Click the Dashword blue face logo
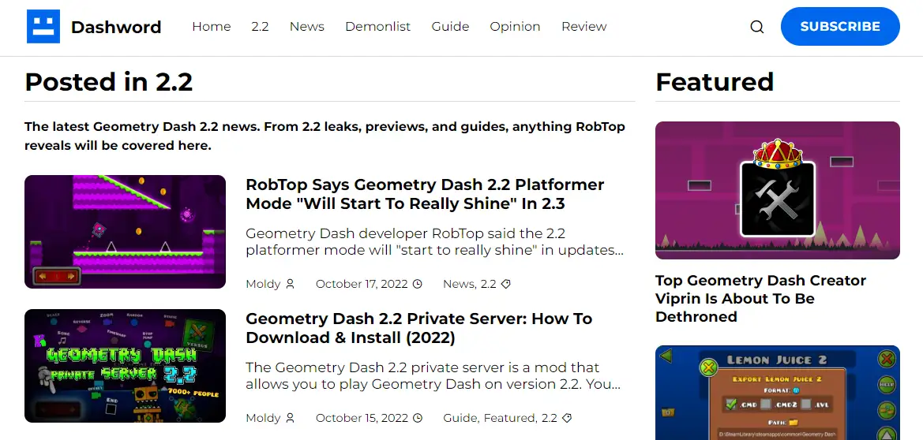This screenshot has height=440, width=923. click(43, 27)
